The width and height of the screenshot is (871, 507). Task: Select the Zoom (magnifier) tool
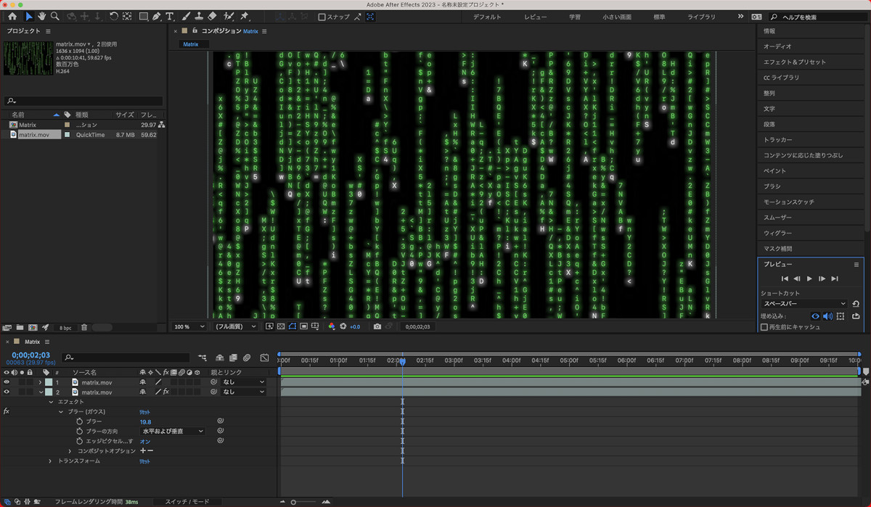(55, 16)
